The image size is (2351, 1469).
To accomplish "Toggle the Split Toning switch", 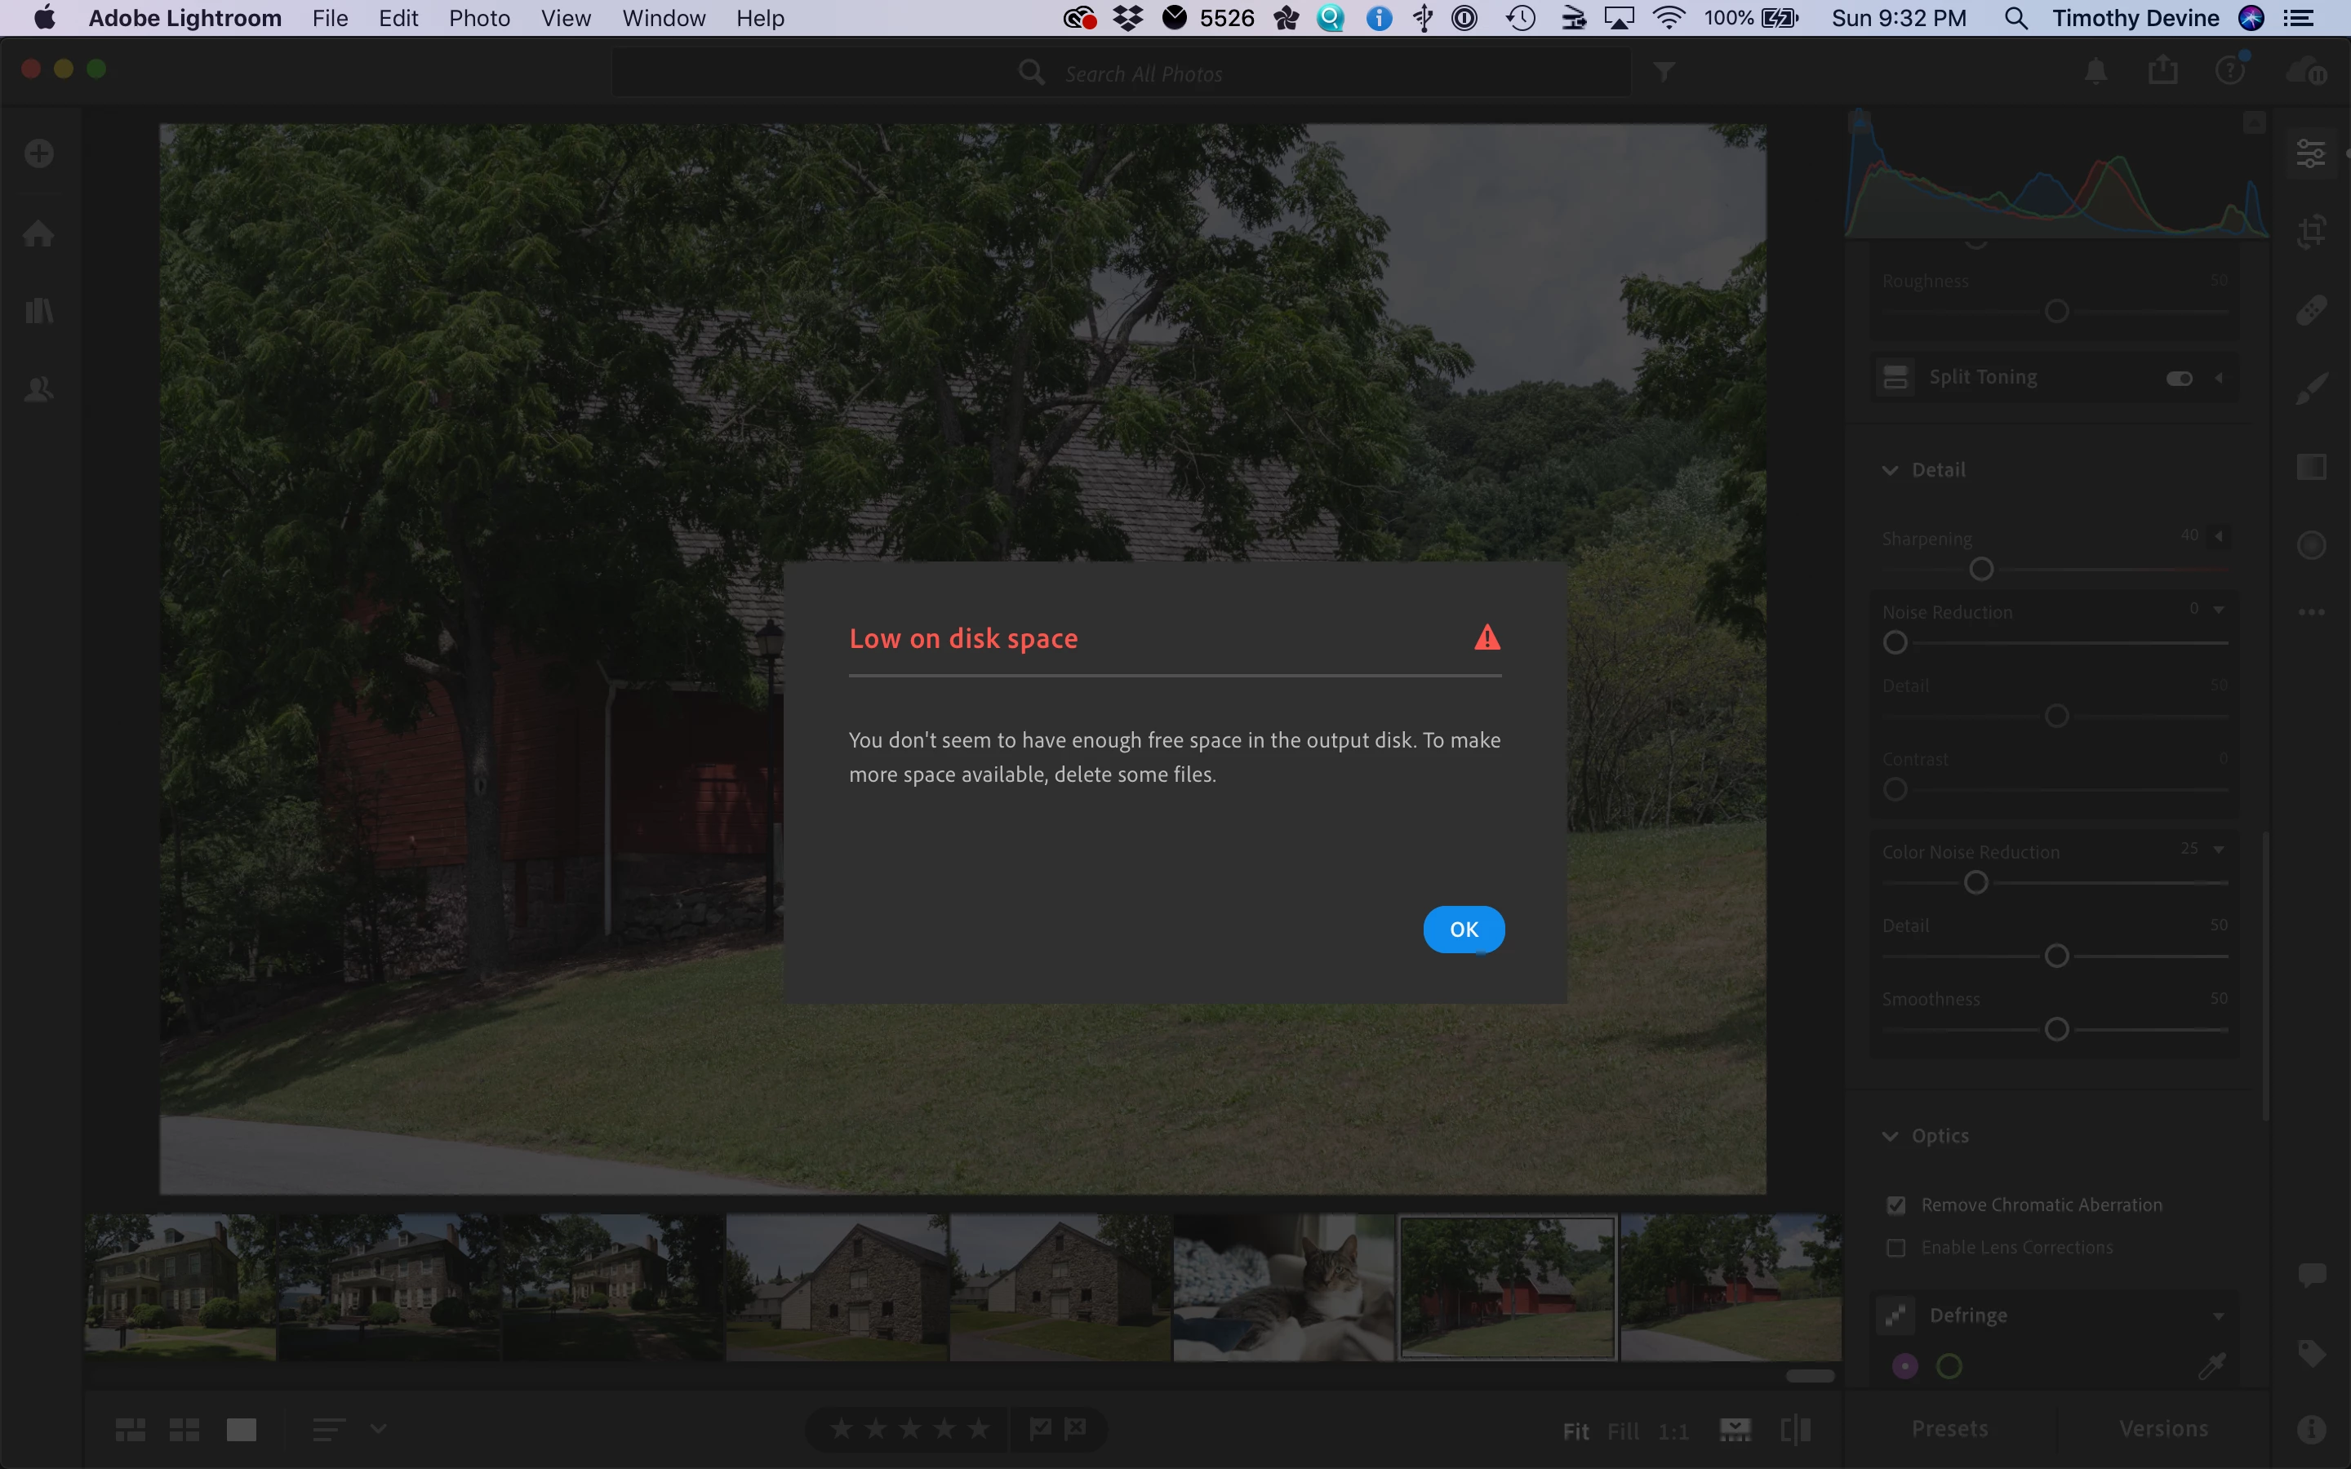I will pos(2179,378).
